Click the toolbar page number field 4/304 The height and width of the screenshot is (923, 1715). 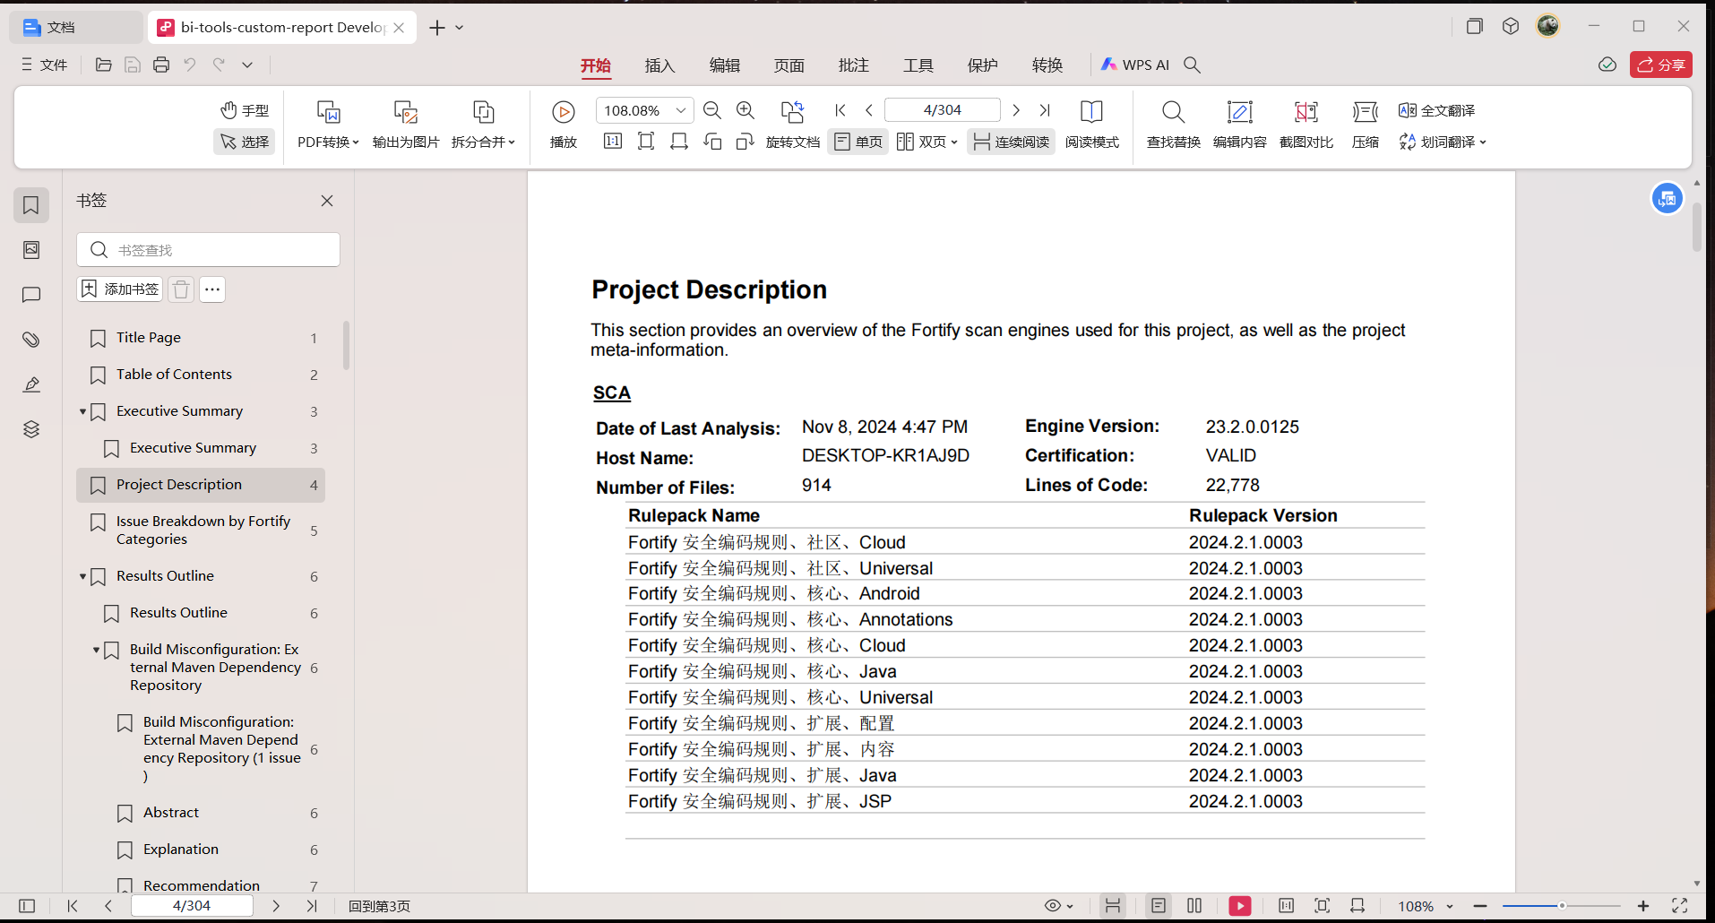tap(943, 109)
